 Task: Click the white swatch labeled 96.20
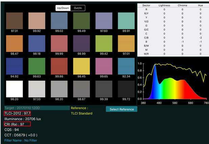point(15,89)
